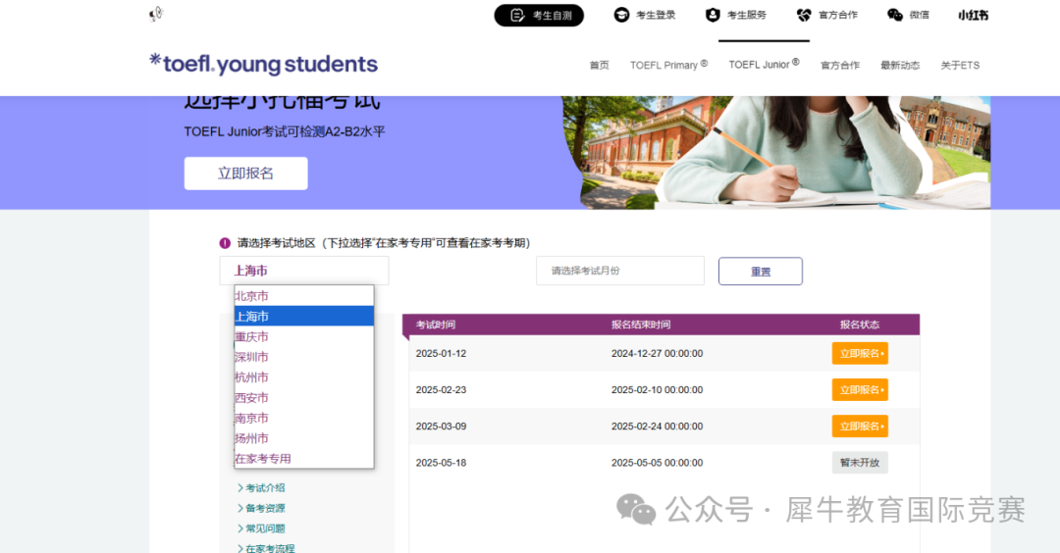This screenshot has width=1060, height=553.
Task: Open the 考生自测 self-test button
Action: point(539,15)
